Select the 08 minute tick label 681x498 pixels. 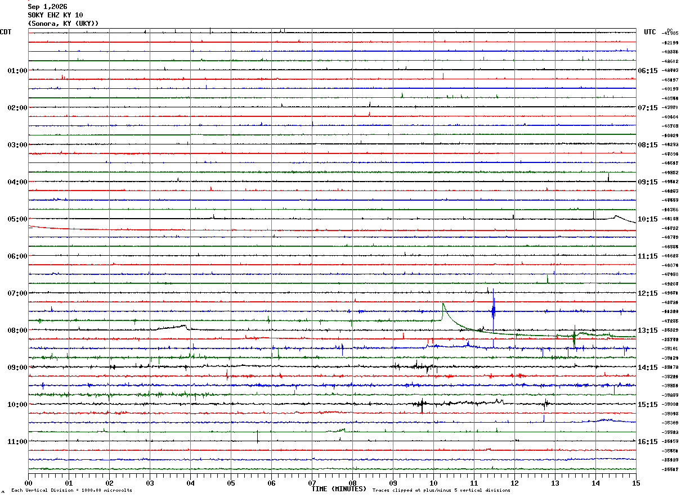coord(352,483)
